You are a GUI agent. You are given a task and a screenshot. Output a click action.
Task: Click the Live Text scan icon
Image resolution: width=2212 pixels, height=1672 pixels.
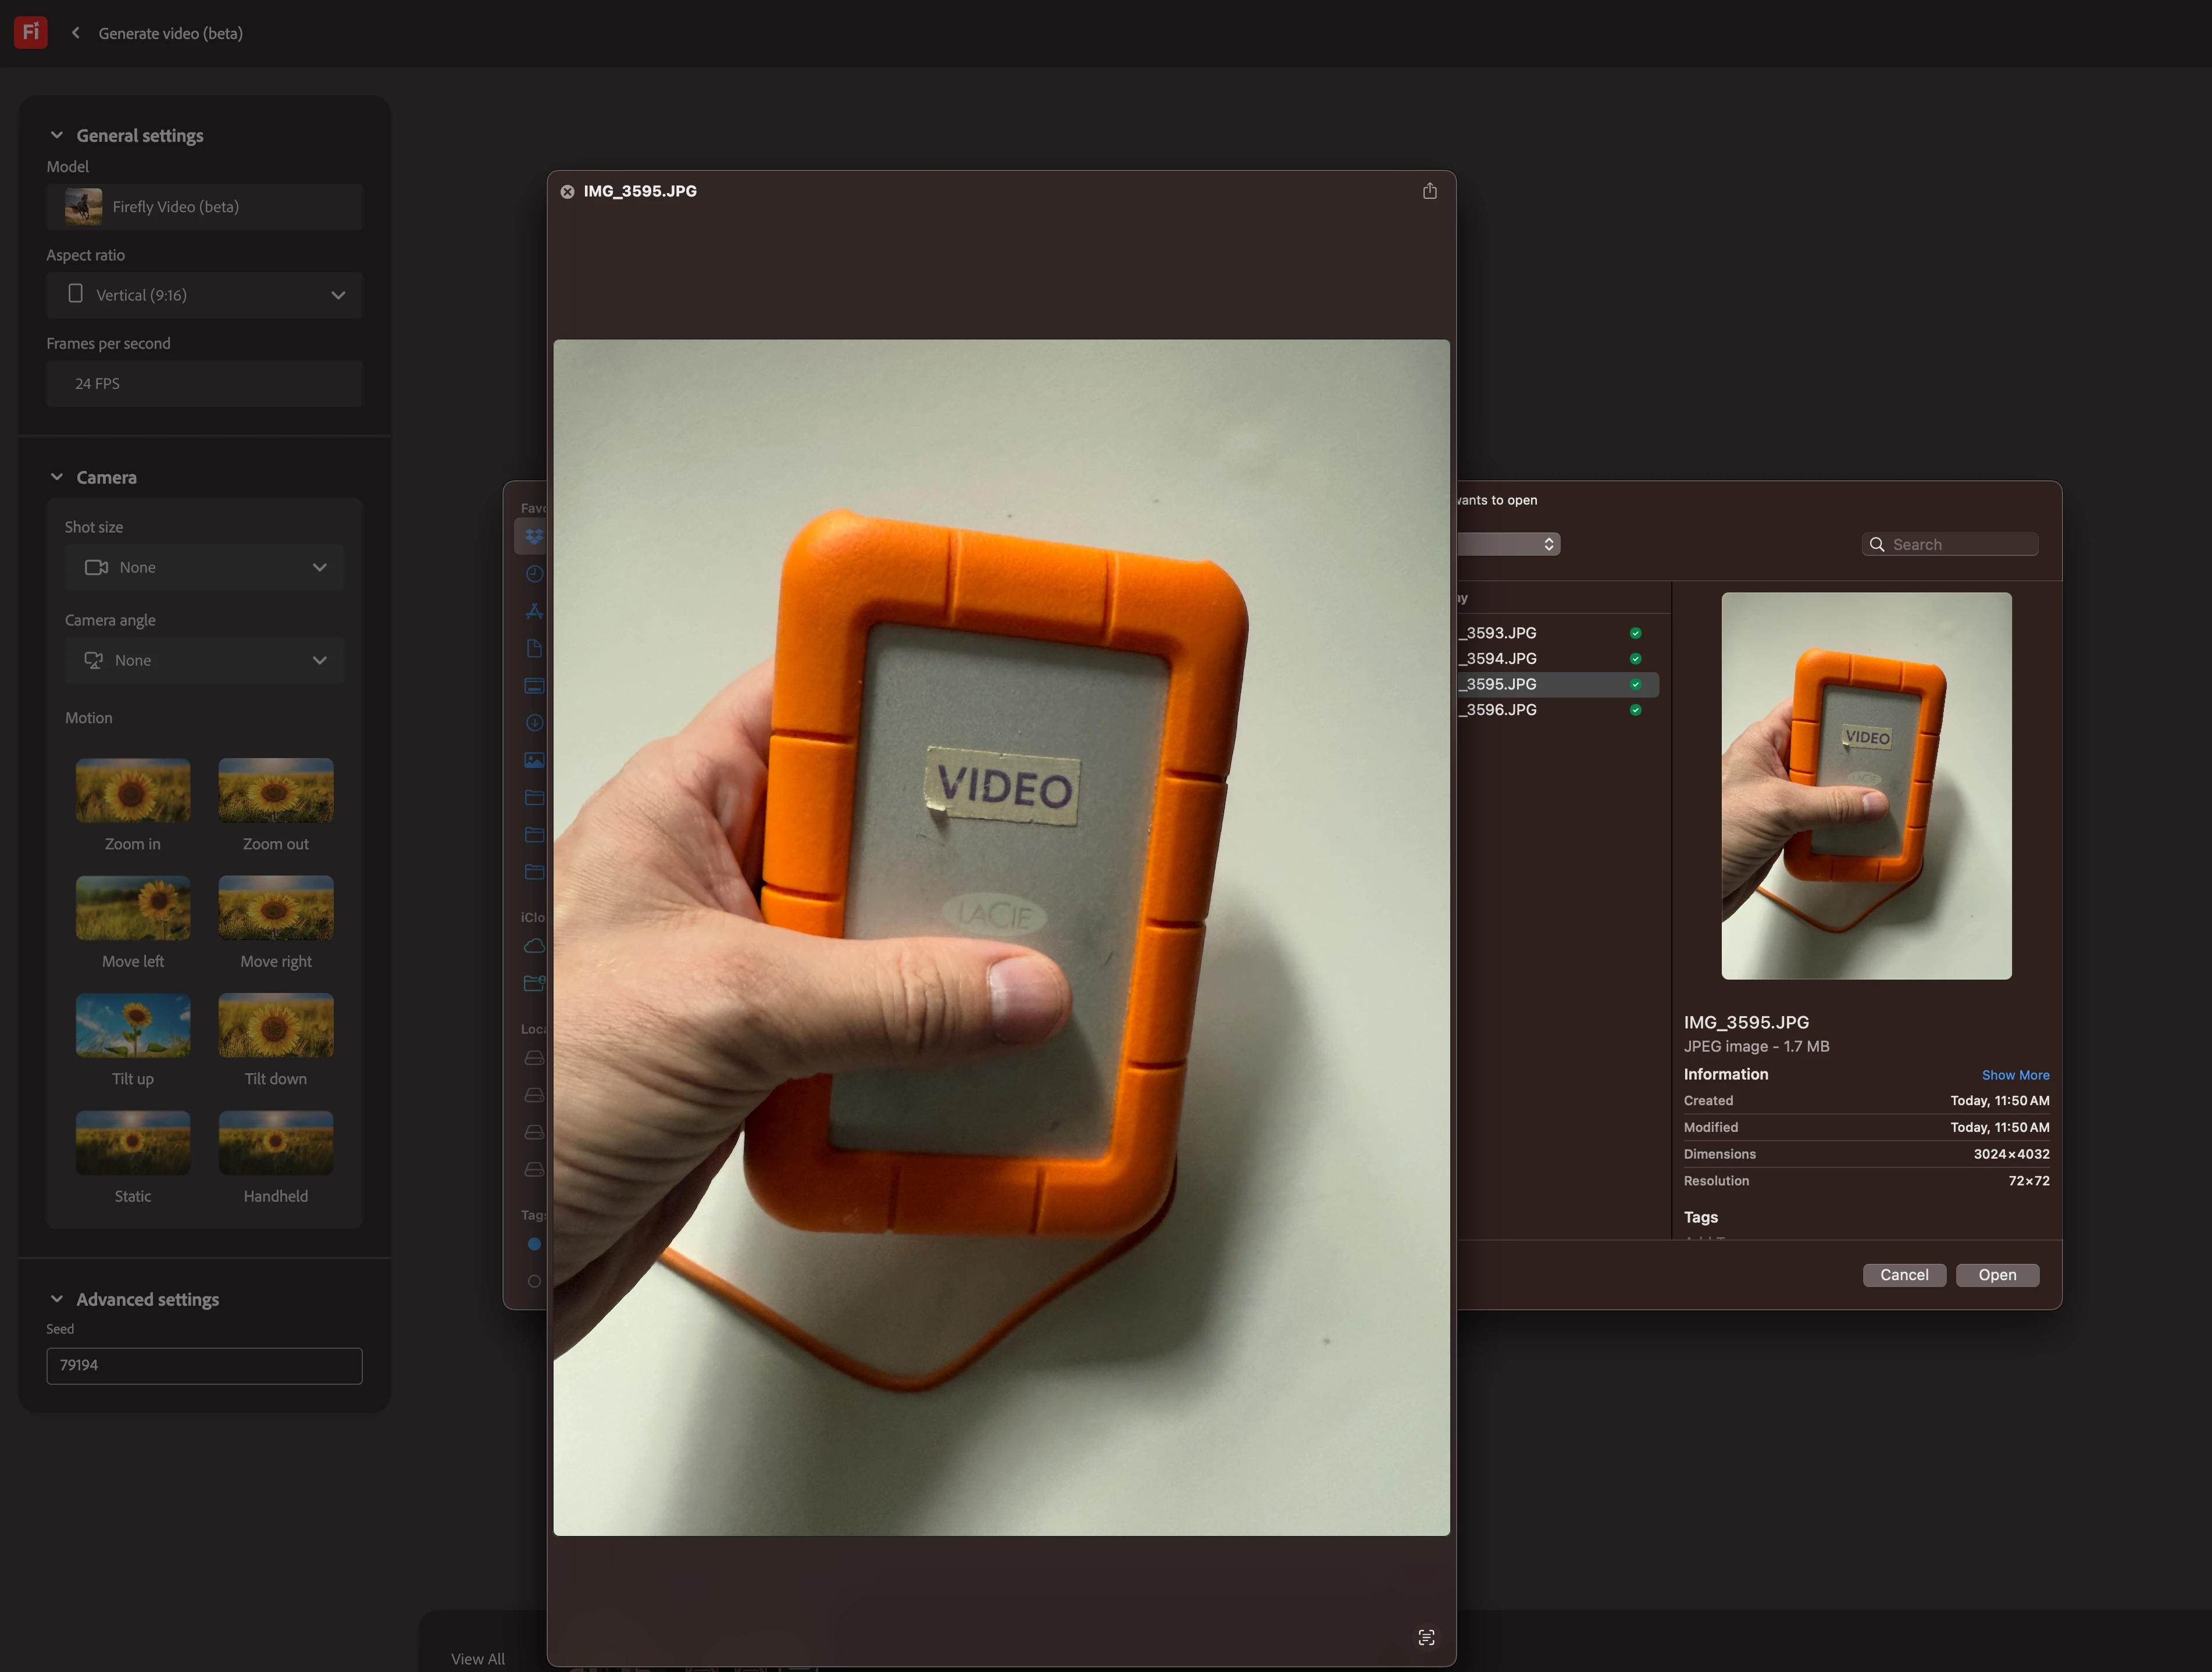coord(1426,1637)
